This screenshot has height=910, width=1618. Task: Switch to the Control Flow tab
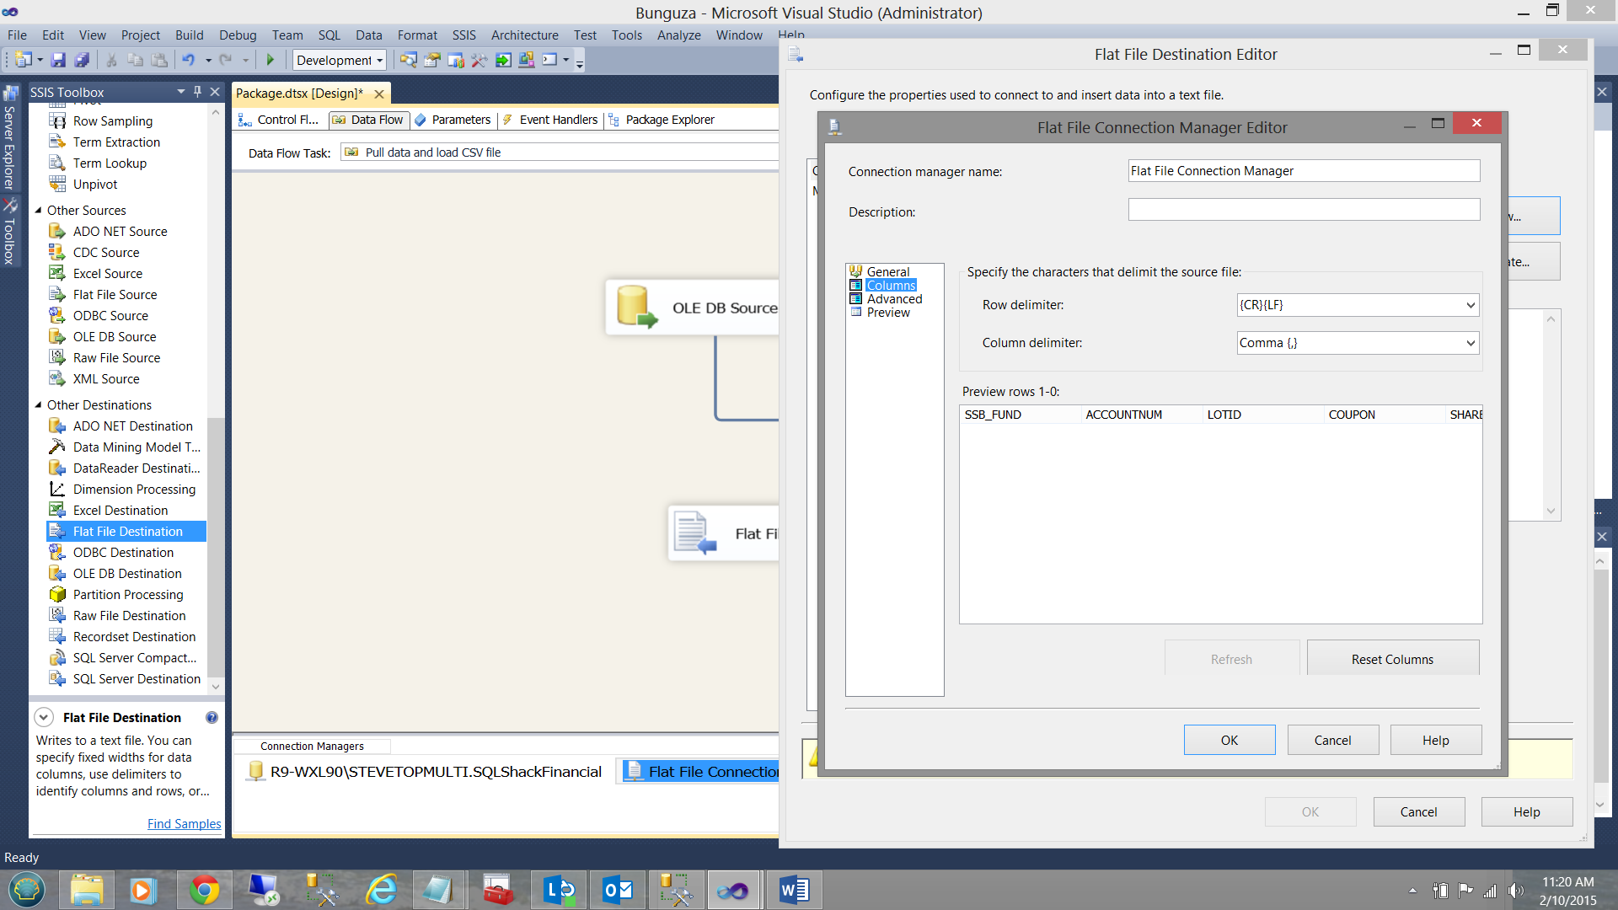click(281, 120)
